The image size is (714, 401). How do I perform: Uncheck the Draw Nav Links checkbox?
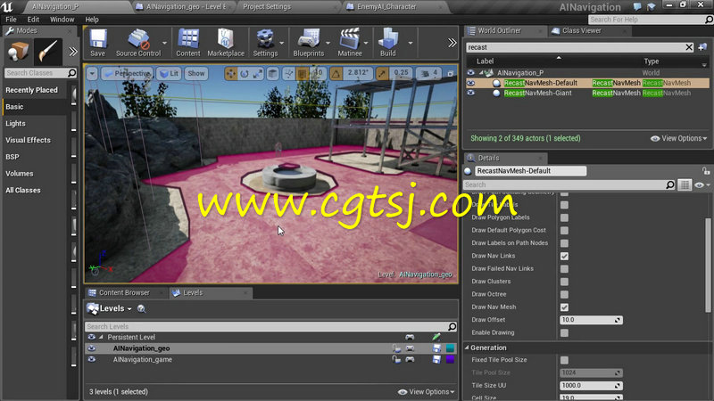(564, 256)
